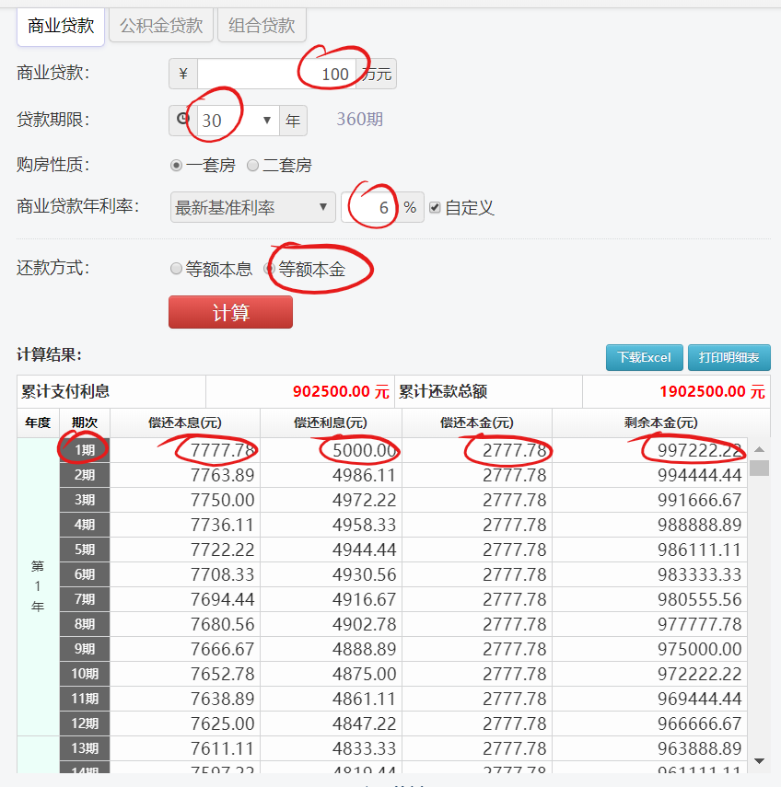This screenshot has width=781, height=787.
Task: Click the 2期 row label
Action: (x=85, y=475)
